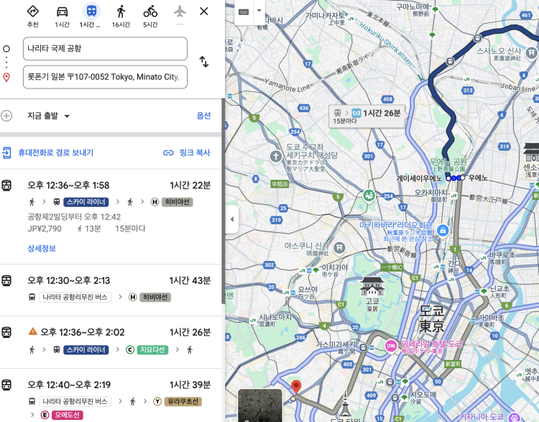
Task: Open route 옵션 settings
Action: click(x=203, y=116)
